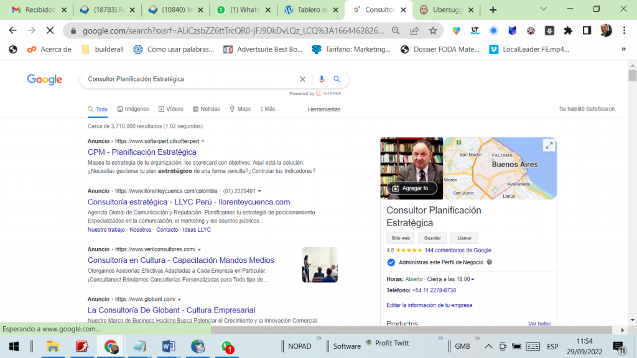Expand the globant ad options arrow
Image resolution: width=637 pixels, height=358 pixels.
pyautogui.click(x=179, y=300)
